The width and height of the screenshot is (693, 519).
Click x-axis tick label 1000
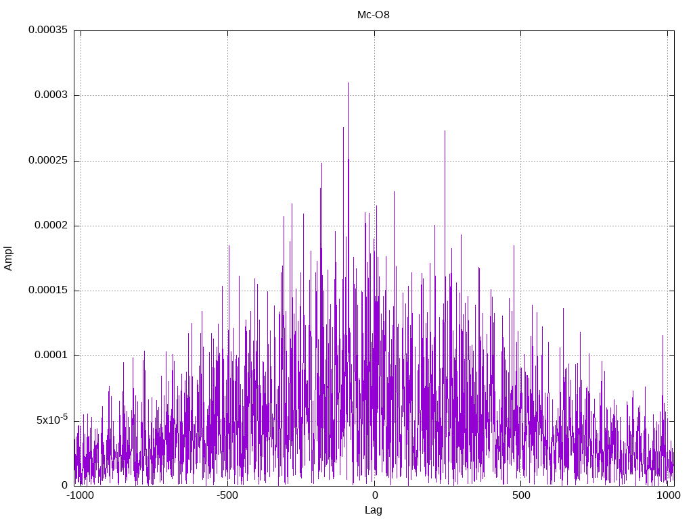(x=668, y=495)
